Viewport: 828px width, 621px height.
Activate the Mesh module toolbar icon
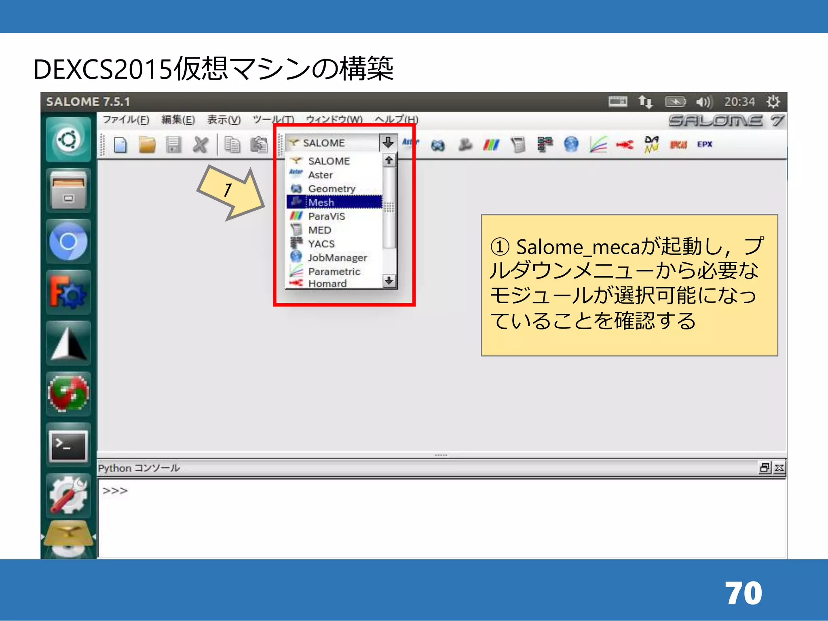pyautogui.click(x=465, y=144)
